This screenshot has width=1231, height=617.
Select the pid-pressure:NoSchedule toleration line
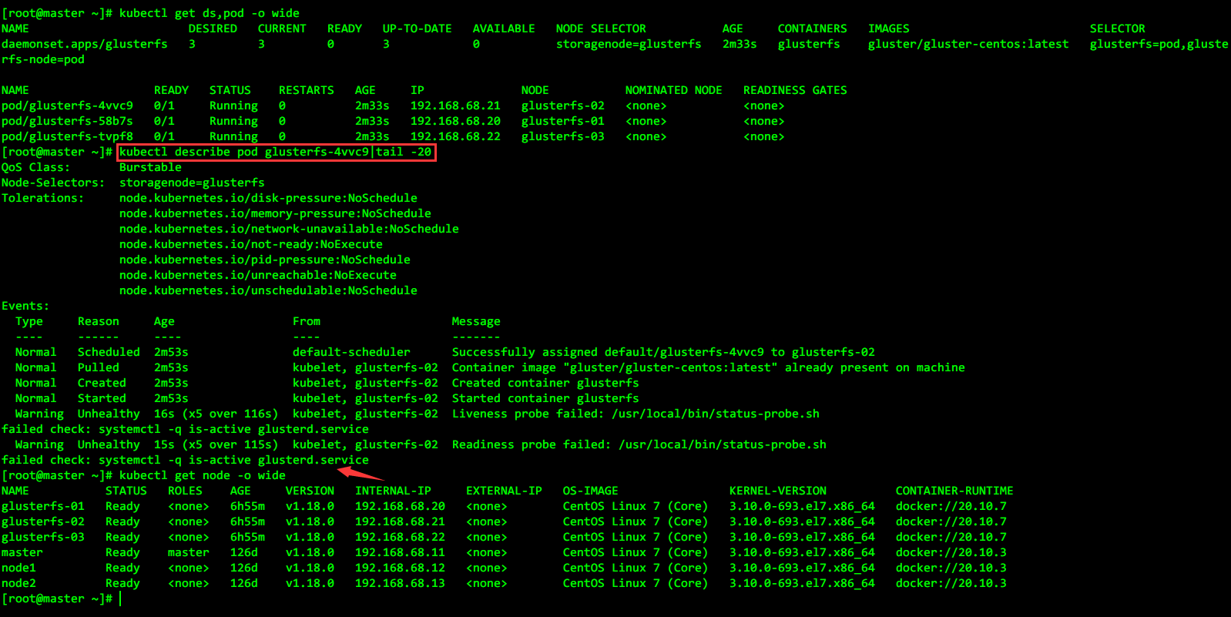point(265,260)
